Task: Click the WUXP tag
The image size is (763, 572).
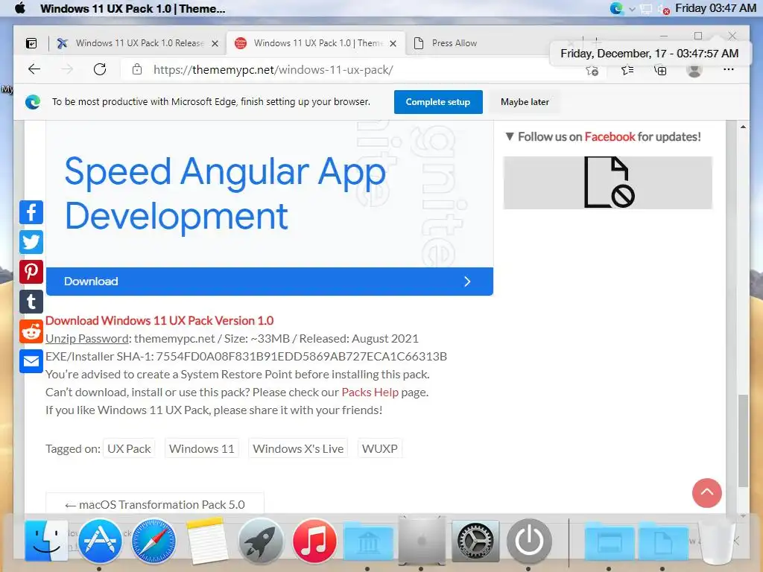Action: tap(379, 449)
